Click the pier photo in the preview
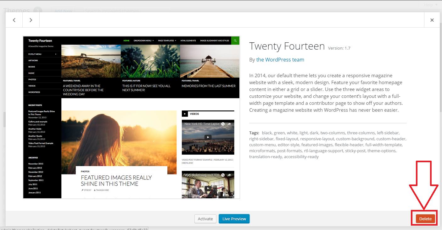 (210, 61)
